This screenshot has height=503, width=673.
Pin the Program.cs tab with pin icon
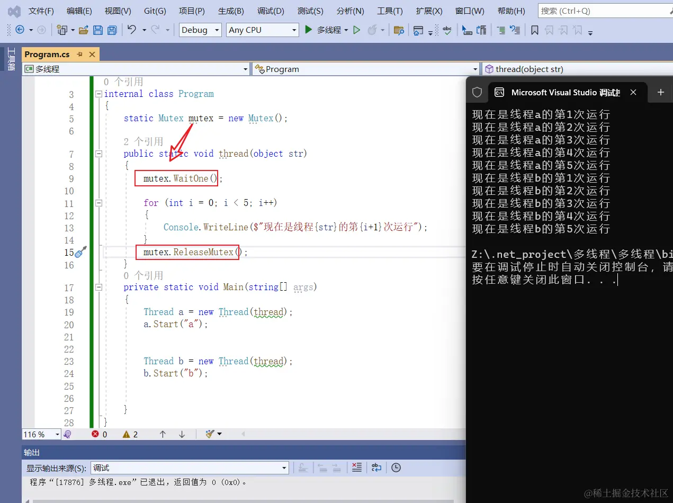(x=80, y=54)
